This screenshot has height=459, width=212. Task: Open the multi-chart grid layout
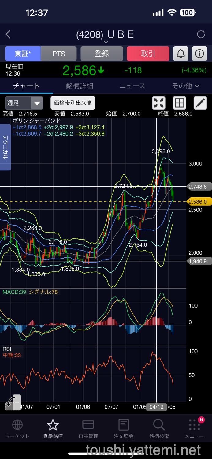(180, 103)
